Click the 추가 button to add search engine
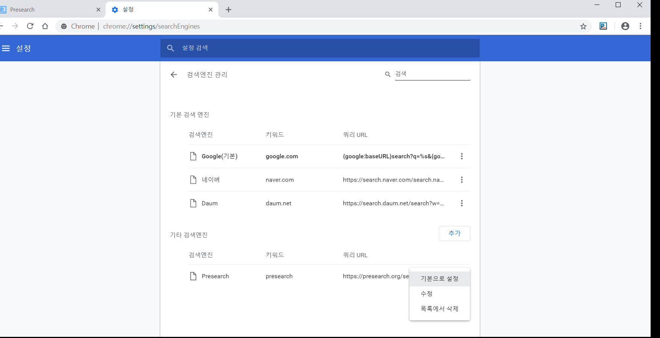660x338 pixels. coord(454,233)
